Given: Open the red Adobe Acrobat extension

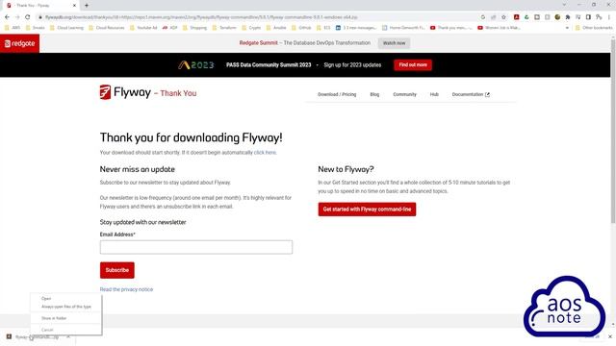Looking at the screenshot, I should [516, 17].
